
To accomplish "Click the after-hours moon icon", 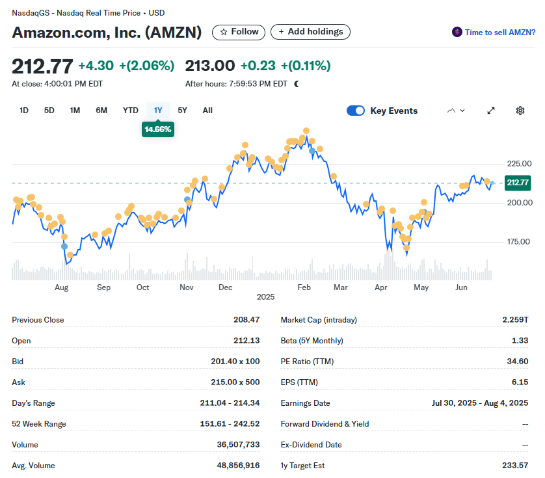I will 297,84.
